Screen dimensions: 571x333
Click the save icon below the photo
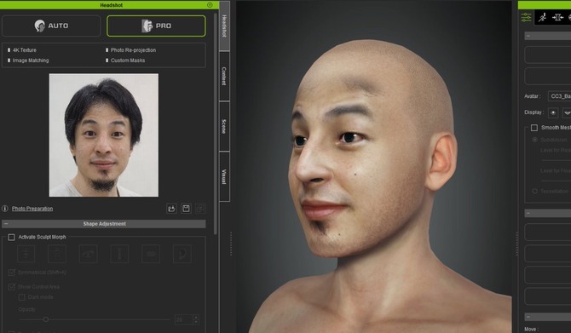pyautogui.click(x=186, y=209)
